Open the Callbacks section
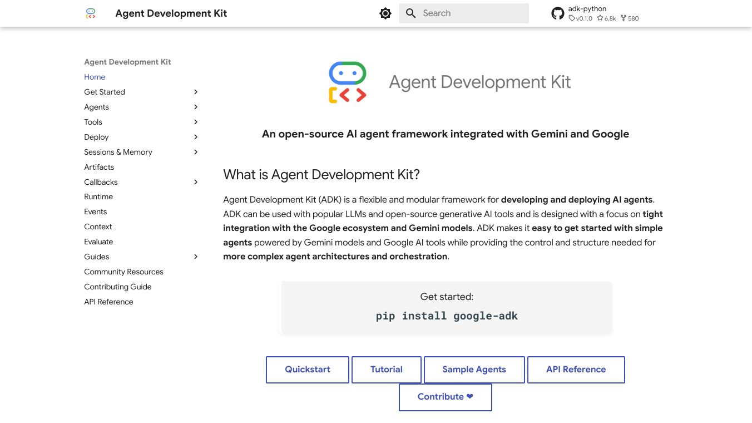The height and width of the screenshot is (423, 752). [101, 182]
